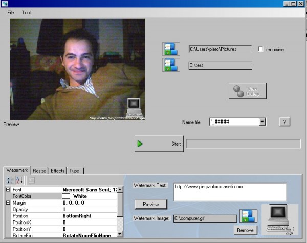Image resolution: width=307 pixels, height=243 pixels.
Task: Browse for source folder next to Pictures path
Action: click(x=171, y=49)
